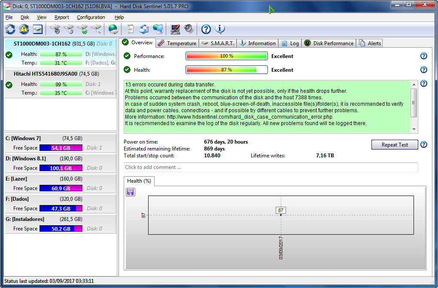Click G: [Instaladores] free space bar
The height and width of the screenshot is (288, 438).
tap(61, 228)
